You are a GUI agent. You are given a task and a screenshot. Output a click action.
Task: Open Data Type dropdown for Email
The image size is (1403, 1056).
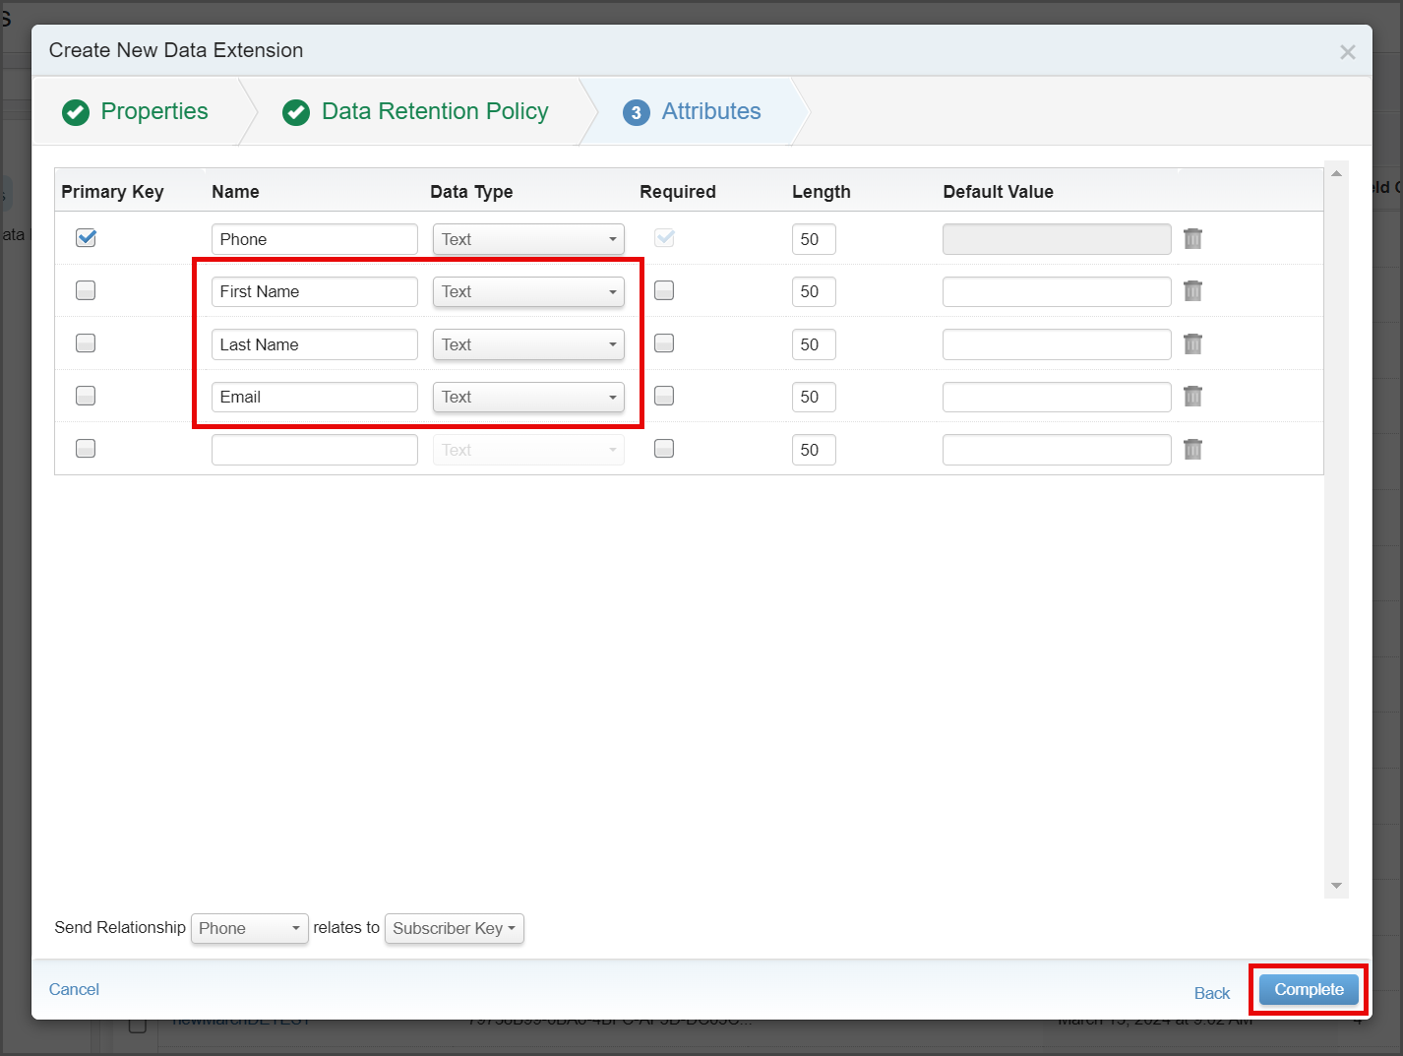click(528, 397)
